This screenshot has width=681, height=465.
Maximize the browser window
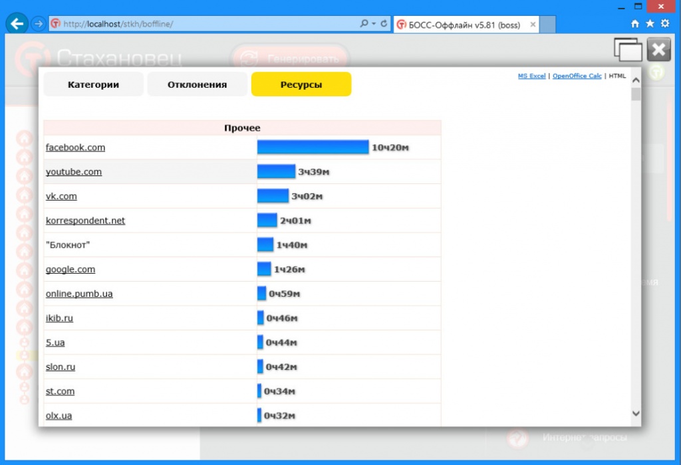tap(638, 7)
